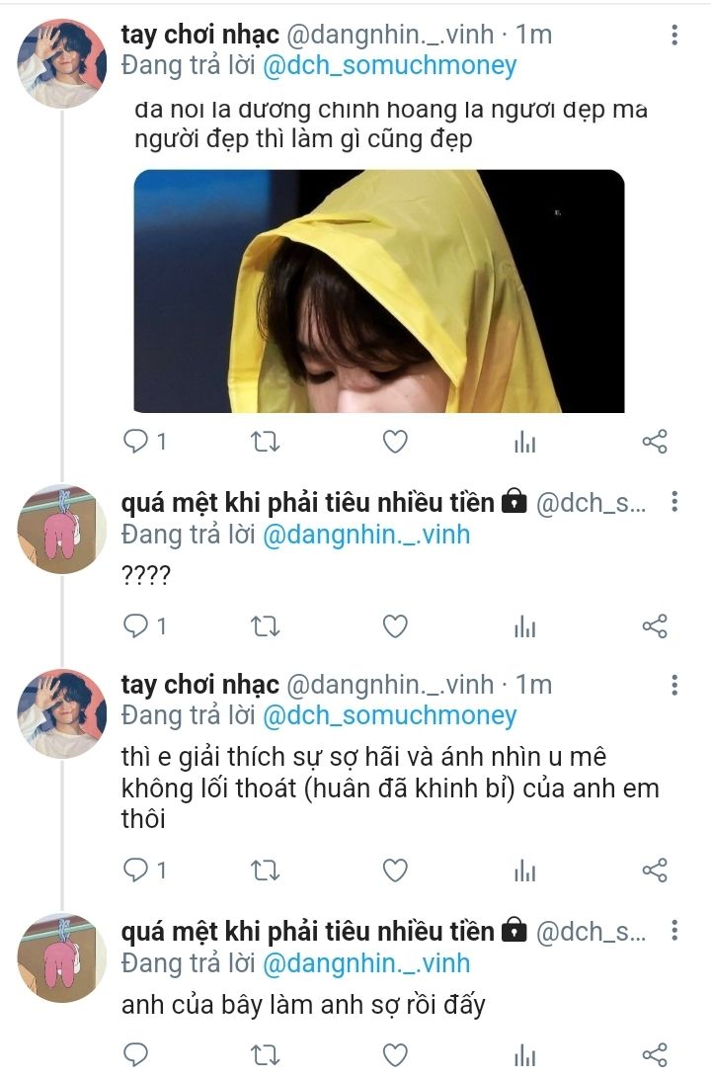Open the yellow raincoat photo
The height and width of the screenshot is (1079, 711).
pyautogui.click(x=379, y=291)
